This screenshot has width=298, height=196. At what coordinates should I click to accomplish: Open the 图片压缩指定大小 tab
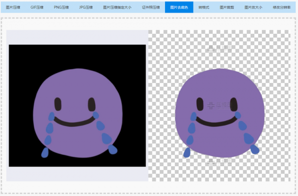117,7
